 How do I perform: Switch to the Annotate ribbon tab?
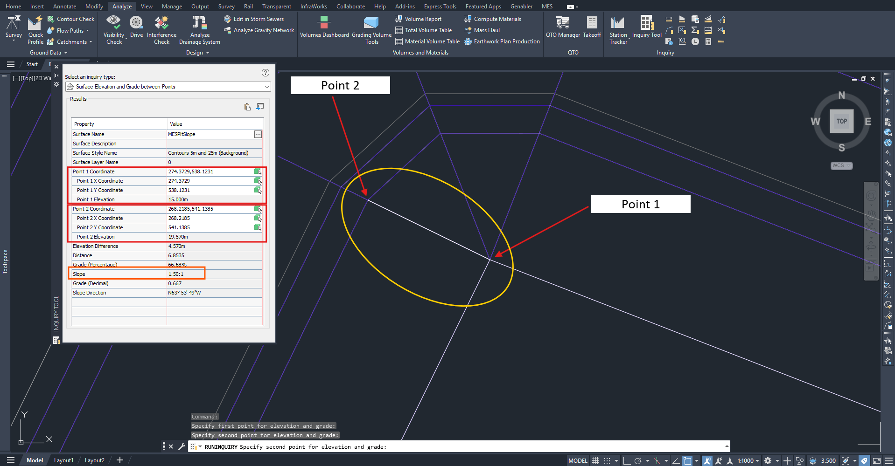click(x=64, y=7)
